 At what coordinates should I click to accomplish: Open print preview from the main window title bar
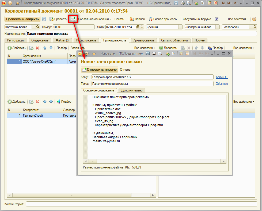[189, 3]
